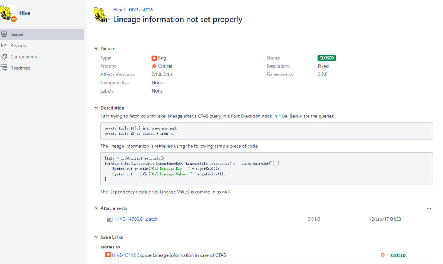Click the sentence 'The Dependency field... coming in as null.'
The width and height of the screenshot is (443, 264).
(166, 192)
